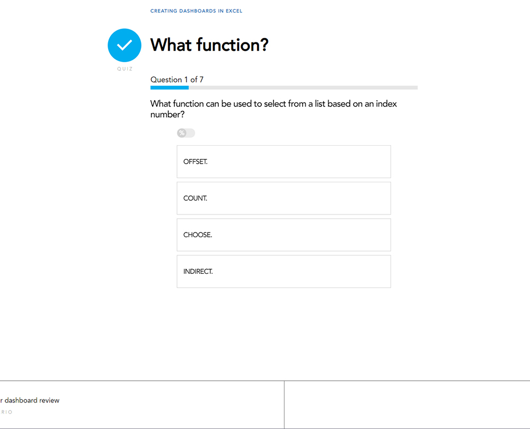
Task: Select the CHOOSE answer option
Action: [x=284, y=235]
